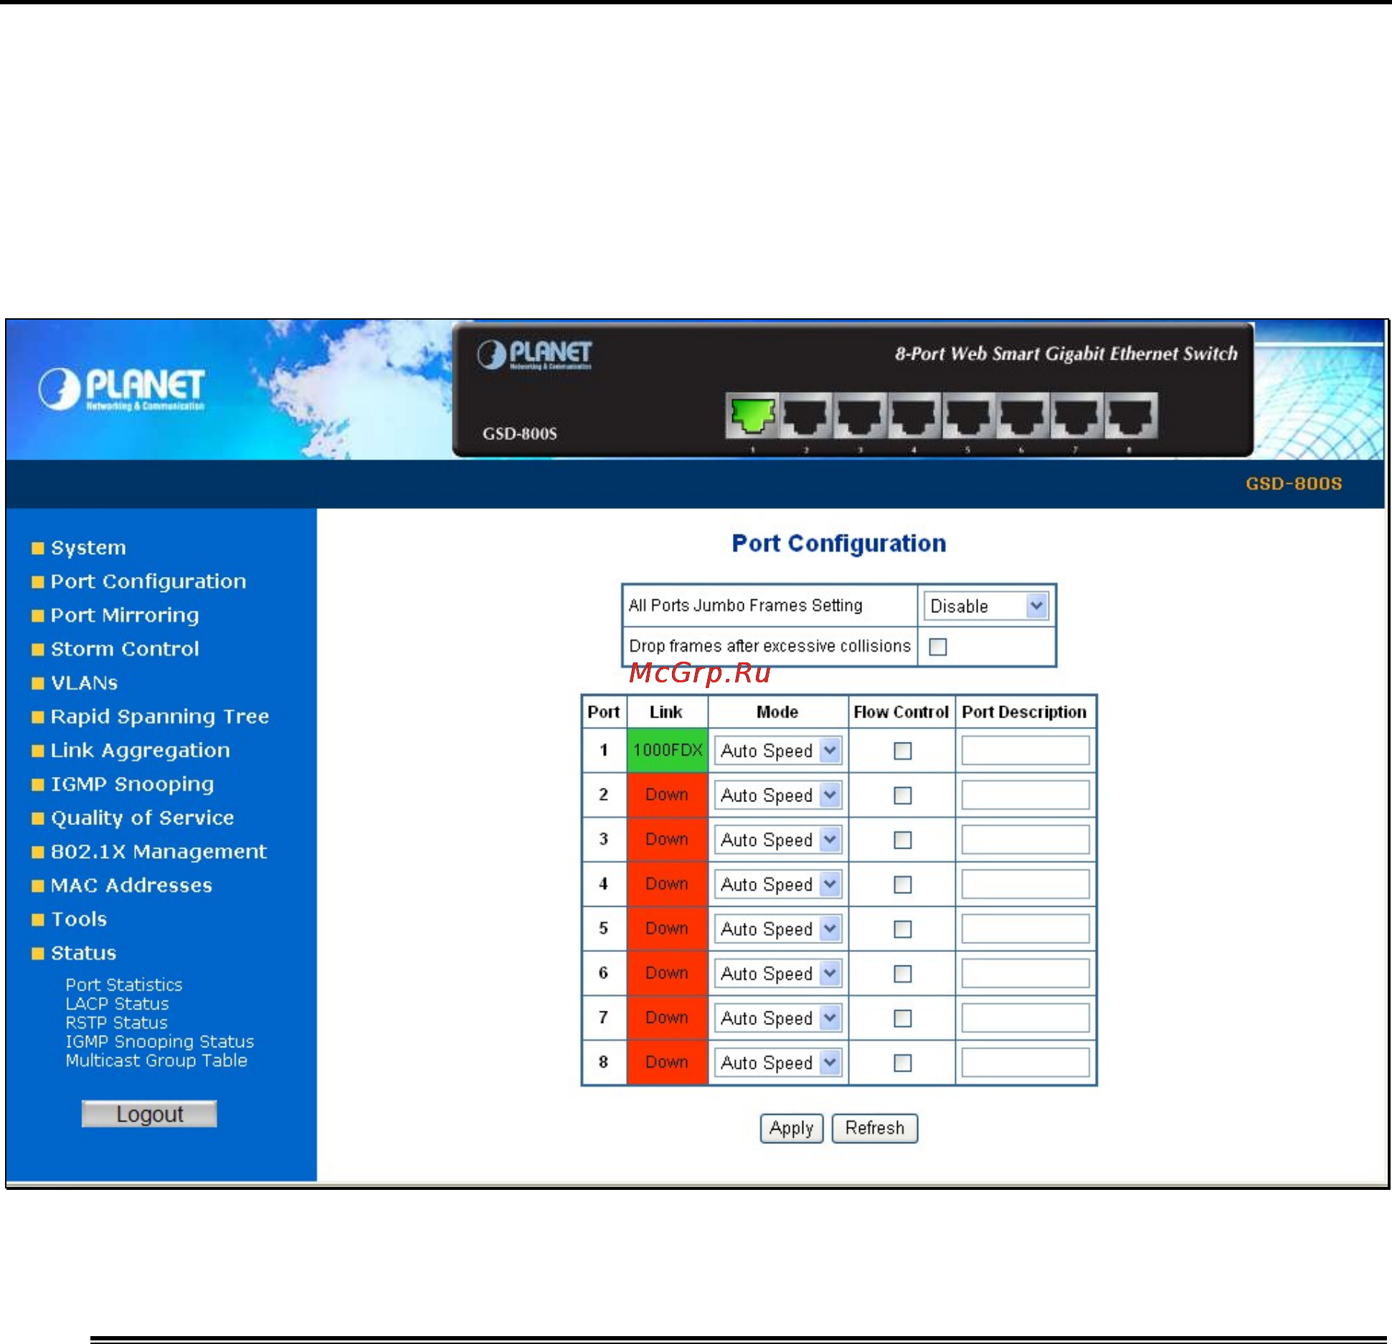This screenshot has height=1344, width=1392.
Task: Click the green port 1 jack icon
Action: pos(752,415)
